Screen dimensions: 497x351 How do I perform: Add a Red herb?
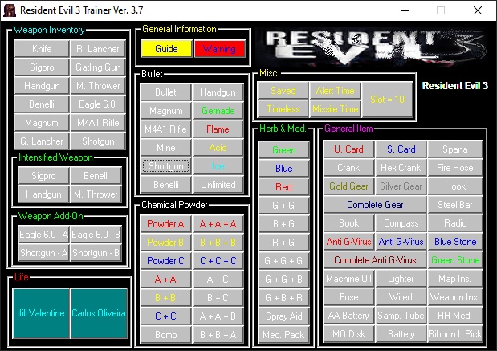[x=283, y=187]
